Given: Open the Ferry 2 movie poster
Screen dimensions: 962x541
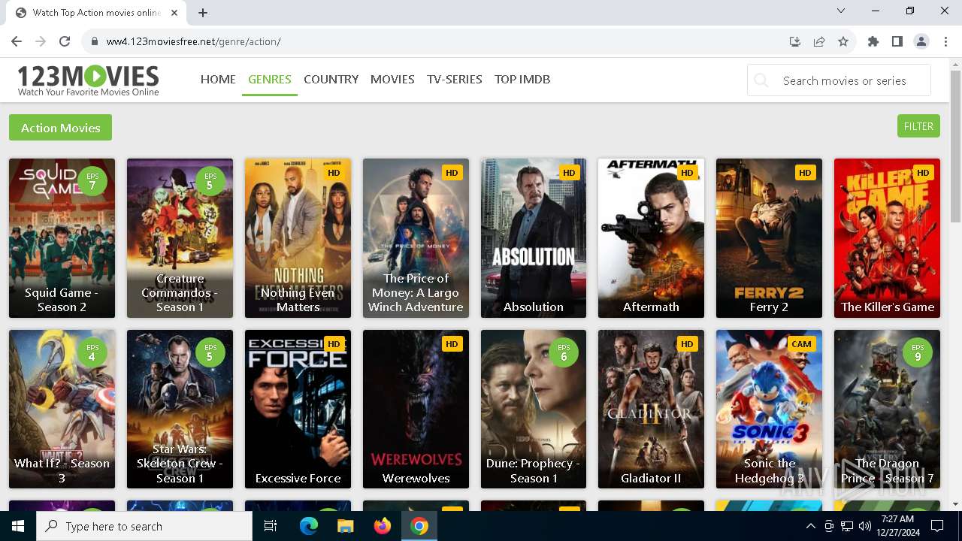Looking at the screenshot, I should click(769, 238).
